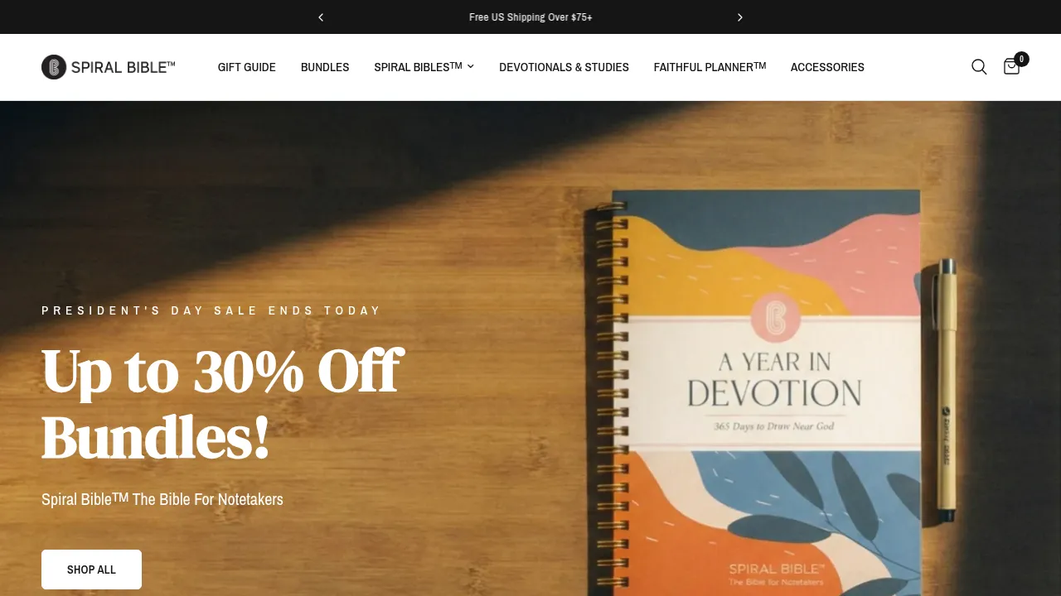The width and height of the screenshot is (1061, 596).
Task: Click the cart item count badge
Action: coord(1021,59)
